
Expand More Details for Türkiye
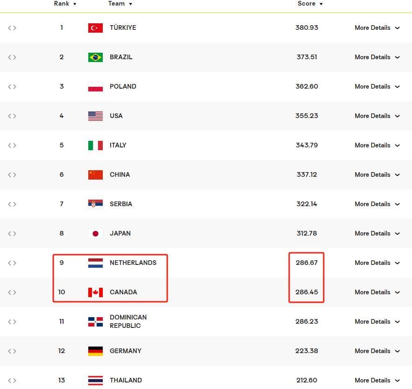tap(377, 28)
